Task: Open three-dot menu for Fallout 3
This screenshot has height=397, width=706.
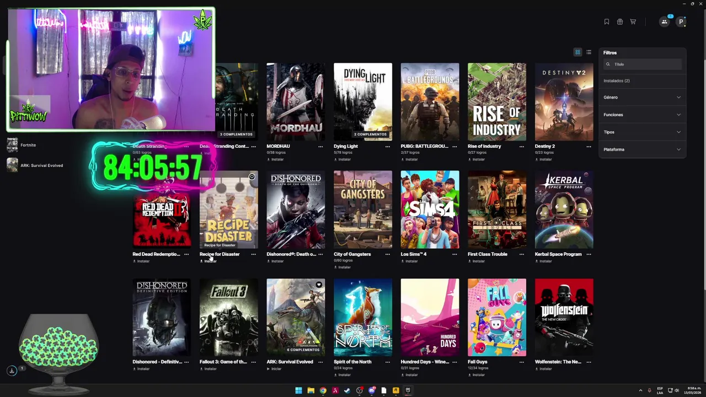Action: [x=253, y=362]
